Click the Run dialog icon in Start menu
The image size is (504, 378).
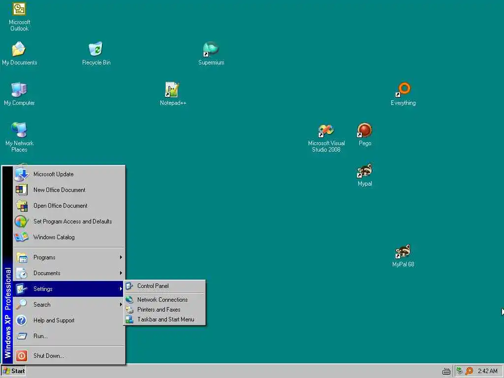[22, 336]
